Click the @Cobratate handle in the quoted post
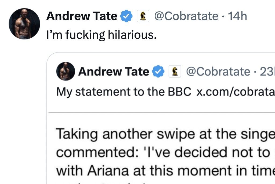 (x=218, y=72)
